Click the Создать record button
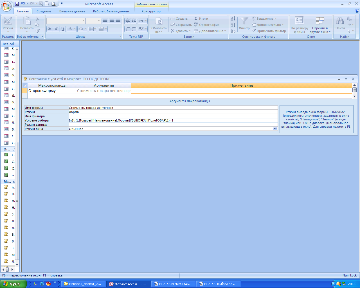This screenshot has height=288, width=360. (179, 19)
